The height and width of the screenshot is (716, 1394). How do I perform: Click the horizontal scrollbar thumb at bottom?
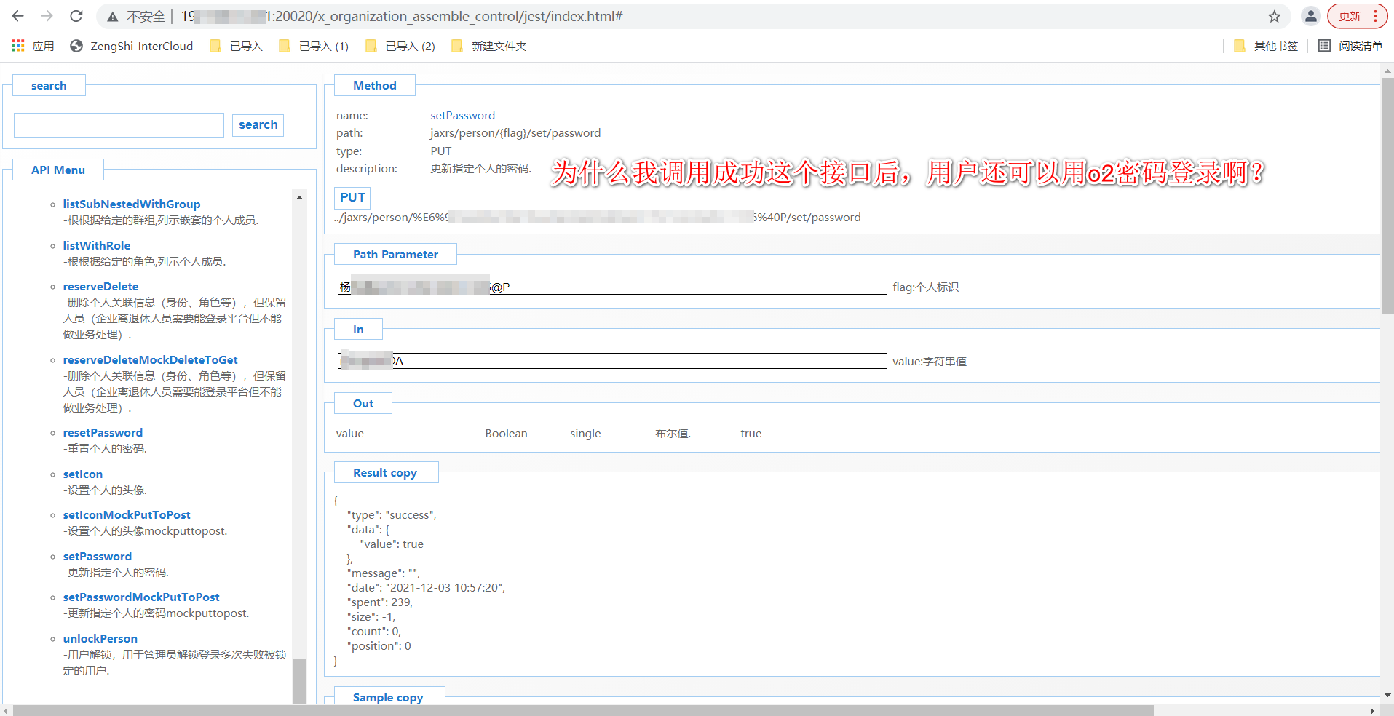(583, 710)
